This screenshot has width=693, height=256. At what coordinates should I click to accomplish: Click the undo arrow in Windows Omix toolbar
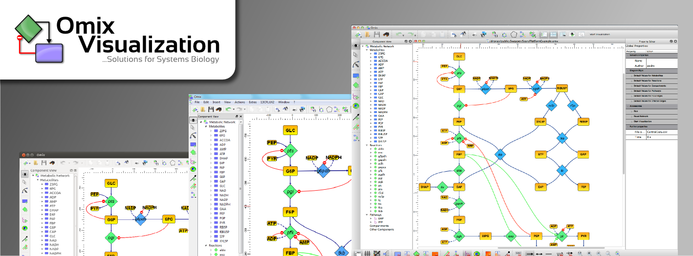tap(228, 110)
